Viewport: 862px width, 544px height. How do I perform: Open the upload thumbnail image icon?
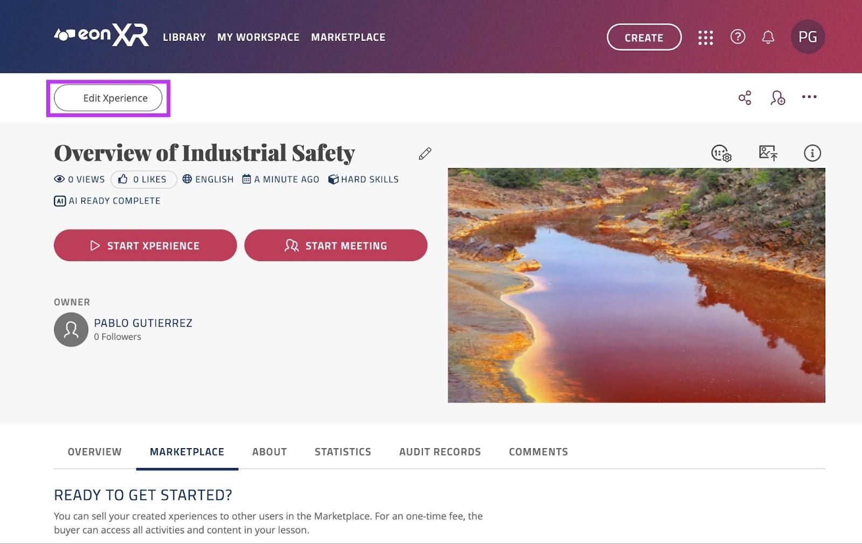(x=768, y=153)
